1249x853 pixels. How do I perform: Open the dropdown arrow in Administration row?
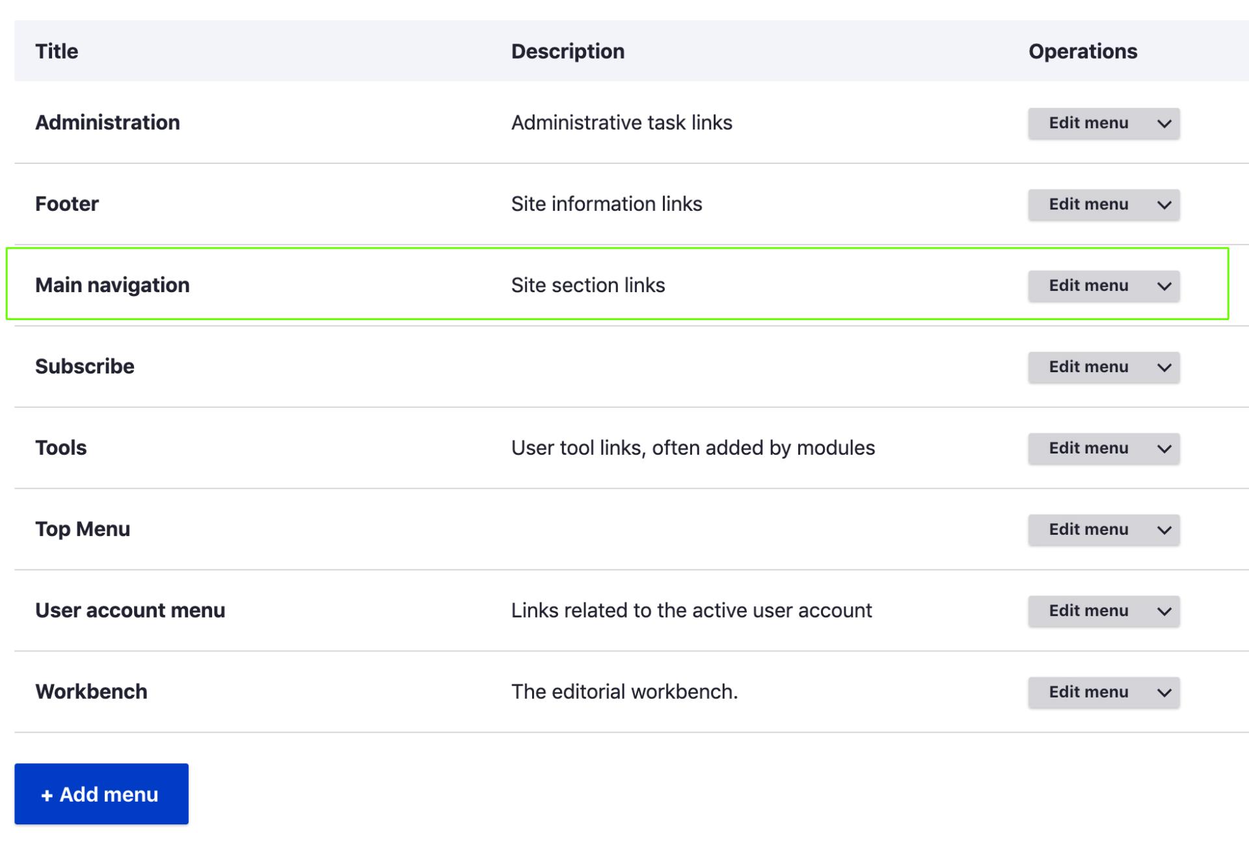(1164, 123)
